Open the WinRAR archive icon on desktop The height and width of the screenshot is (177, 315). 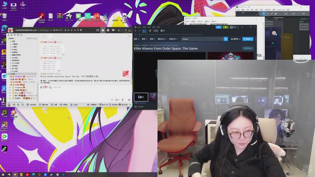point(60,17)
